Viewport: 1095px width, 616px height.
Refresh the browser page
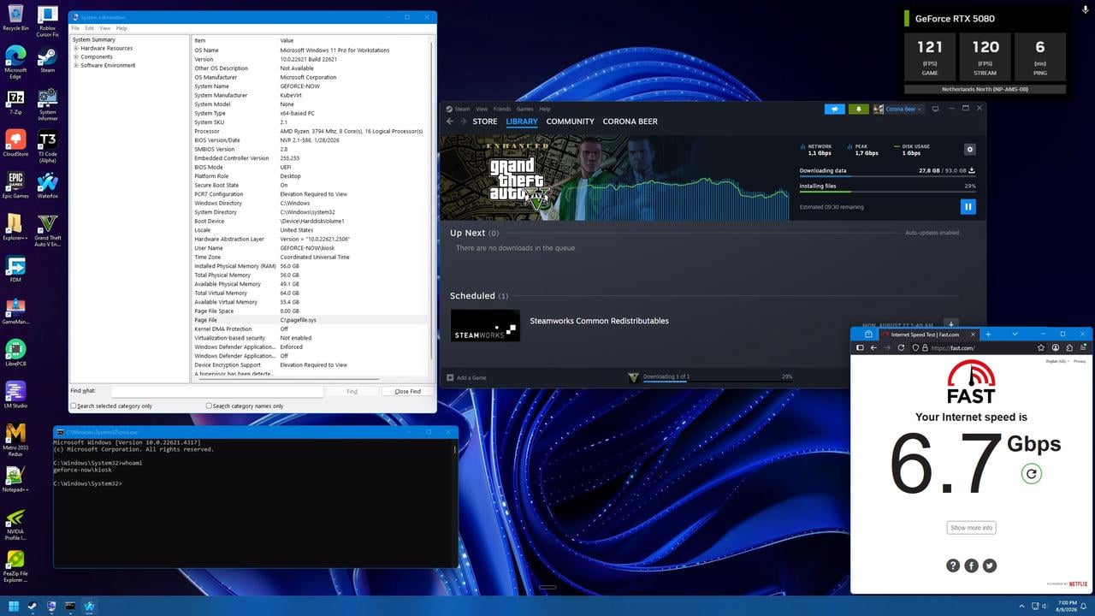901,348
